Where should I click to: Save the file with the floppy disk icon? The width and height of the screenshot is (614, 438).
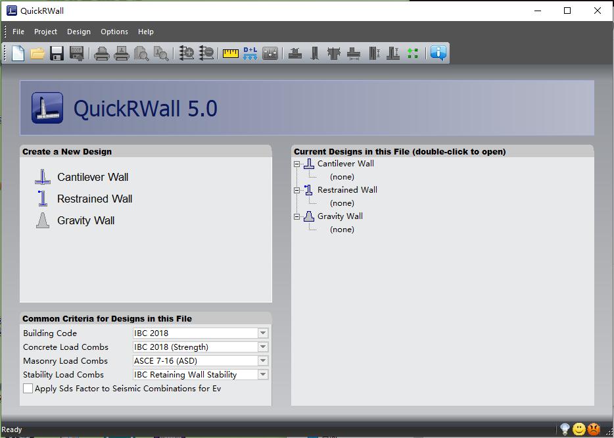[57, 53]
